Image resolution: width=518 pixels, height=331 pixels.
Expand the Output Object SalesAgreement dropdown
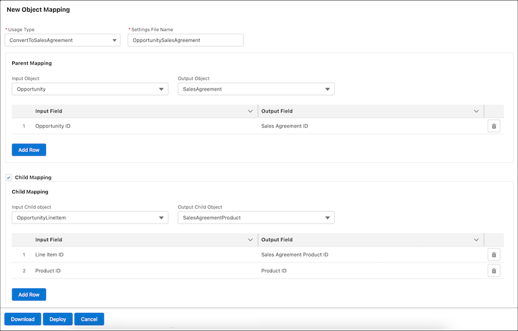256,89
